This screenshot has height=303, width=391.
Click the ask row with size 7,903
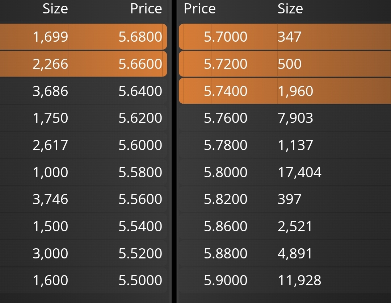(285, 118)
